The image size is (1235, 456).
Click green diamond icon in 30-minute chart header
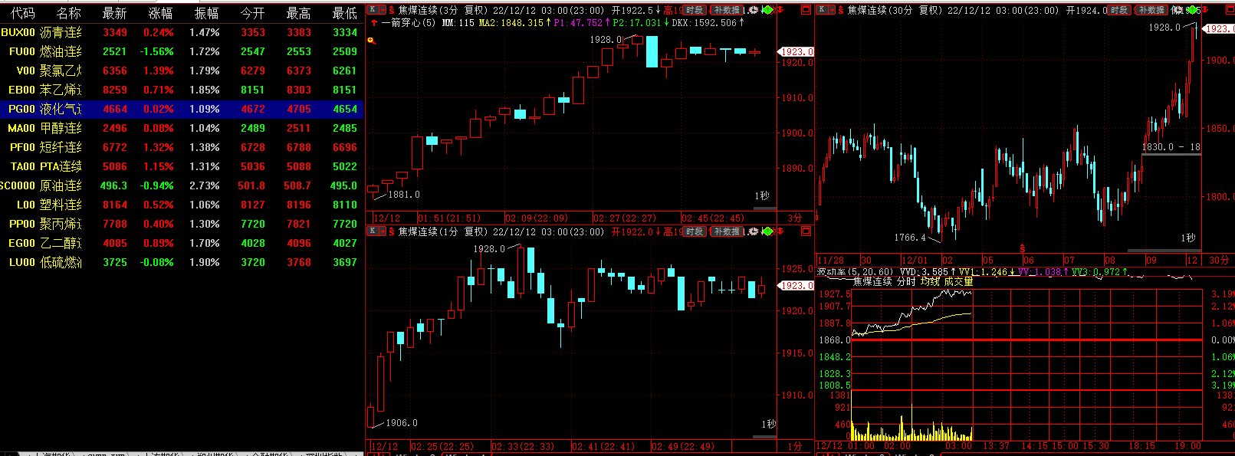click(x=1192, y=10)
